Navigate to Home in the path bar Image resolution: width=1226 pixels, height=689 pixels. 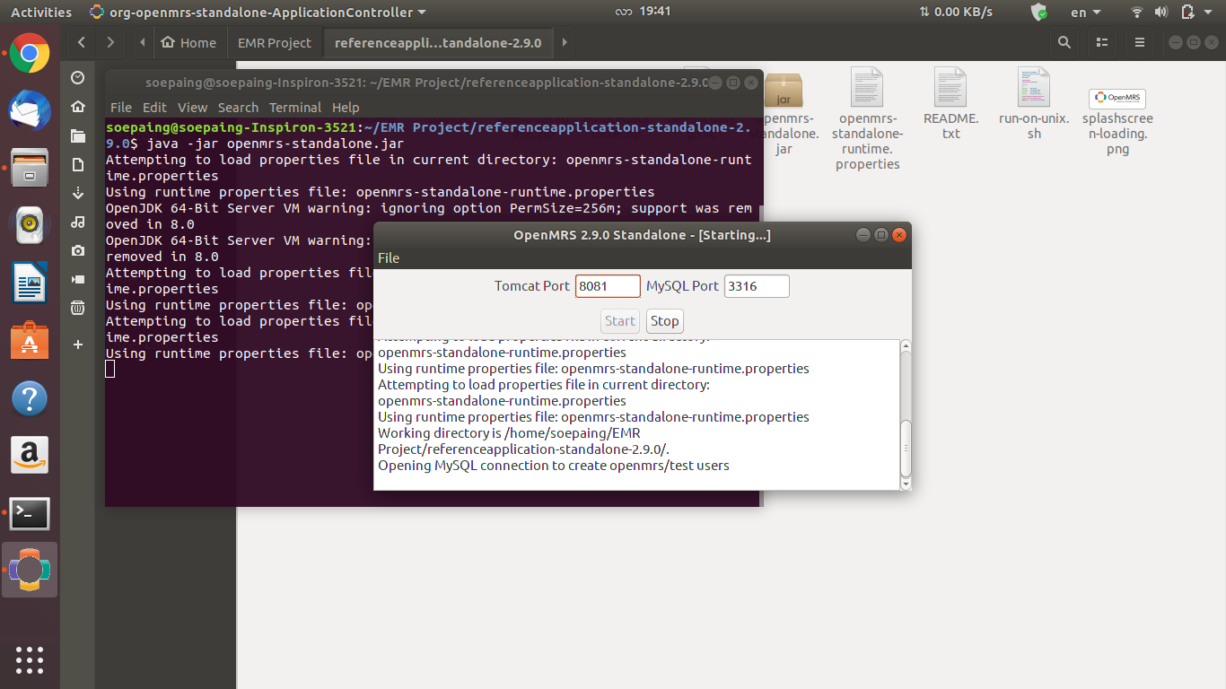(x=188, y=42)
